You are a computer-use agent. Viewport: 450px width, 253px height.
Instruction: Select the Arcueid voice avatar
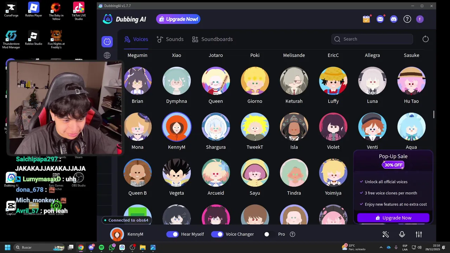tap(216, 173)
